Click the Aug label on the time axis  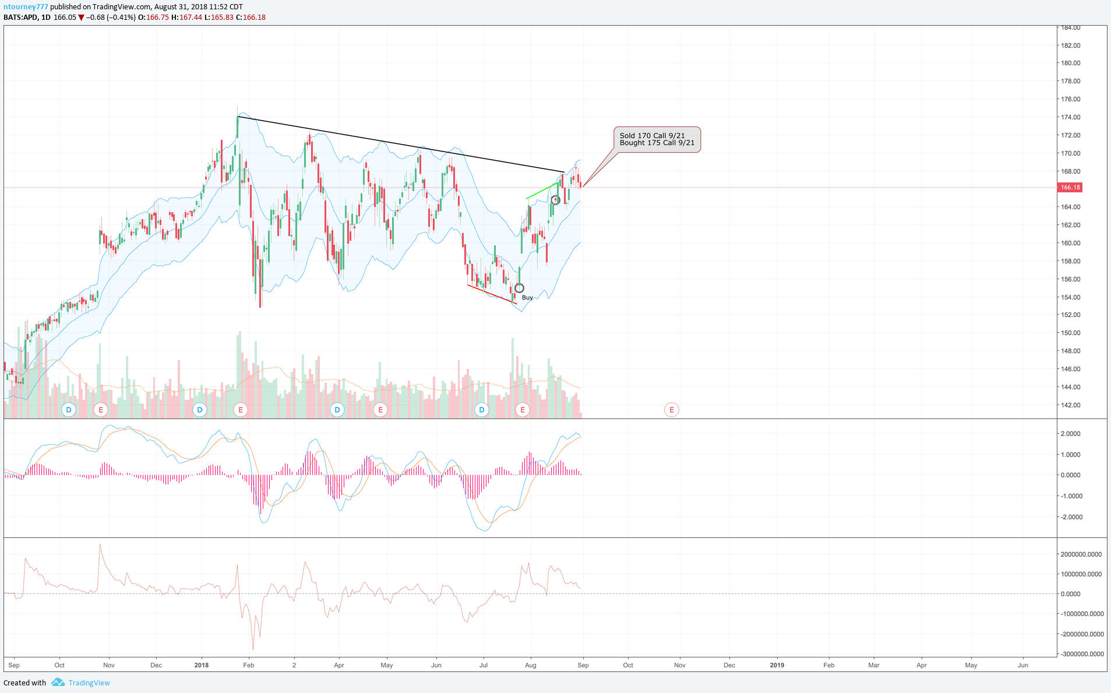pos(531,665)
